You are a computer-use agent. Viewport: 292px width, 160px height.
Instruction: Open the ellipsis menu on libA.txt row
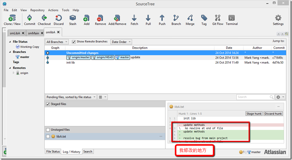coord(161,136)
